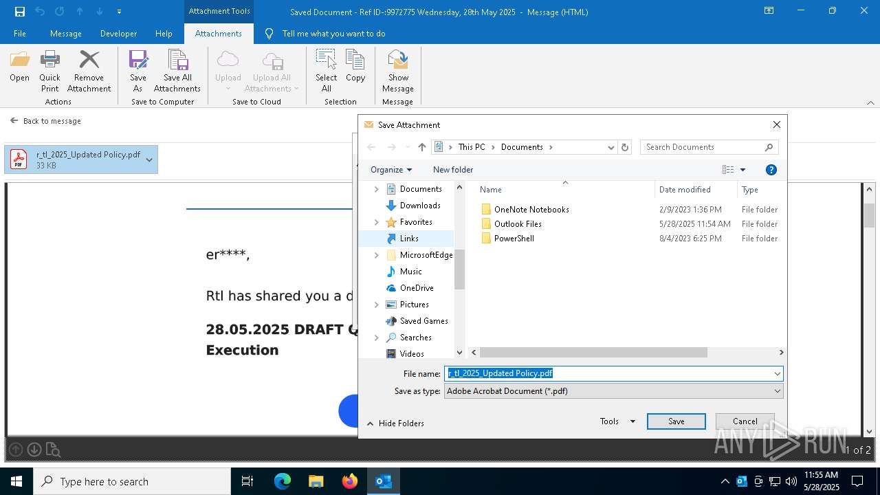
Task: Select the PowerShell folder
Action: [514, 239]
